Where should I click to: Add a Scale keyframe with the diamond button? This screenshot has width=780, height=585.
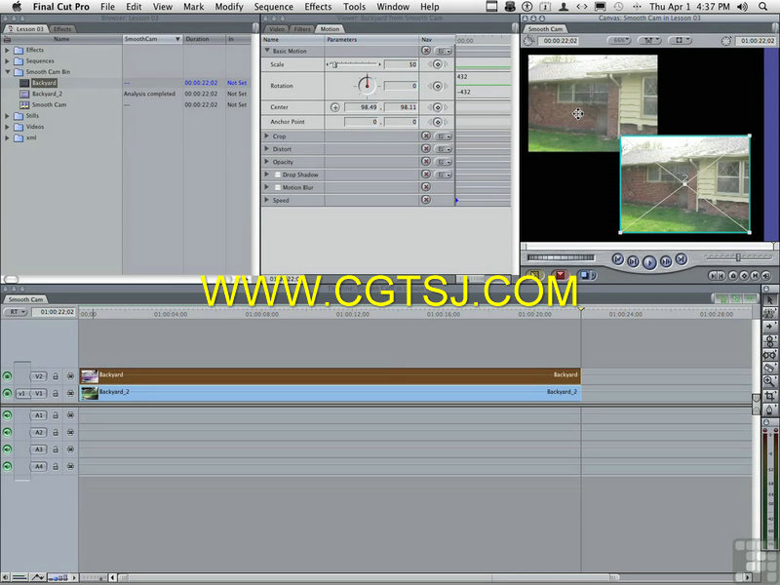coord(437,64)
